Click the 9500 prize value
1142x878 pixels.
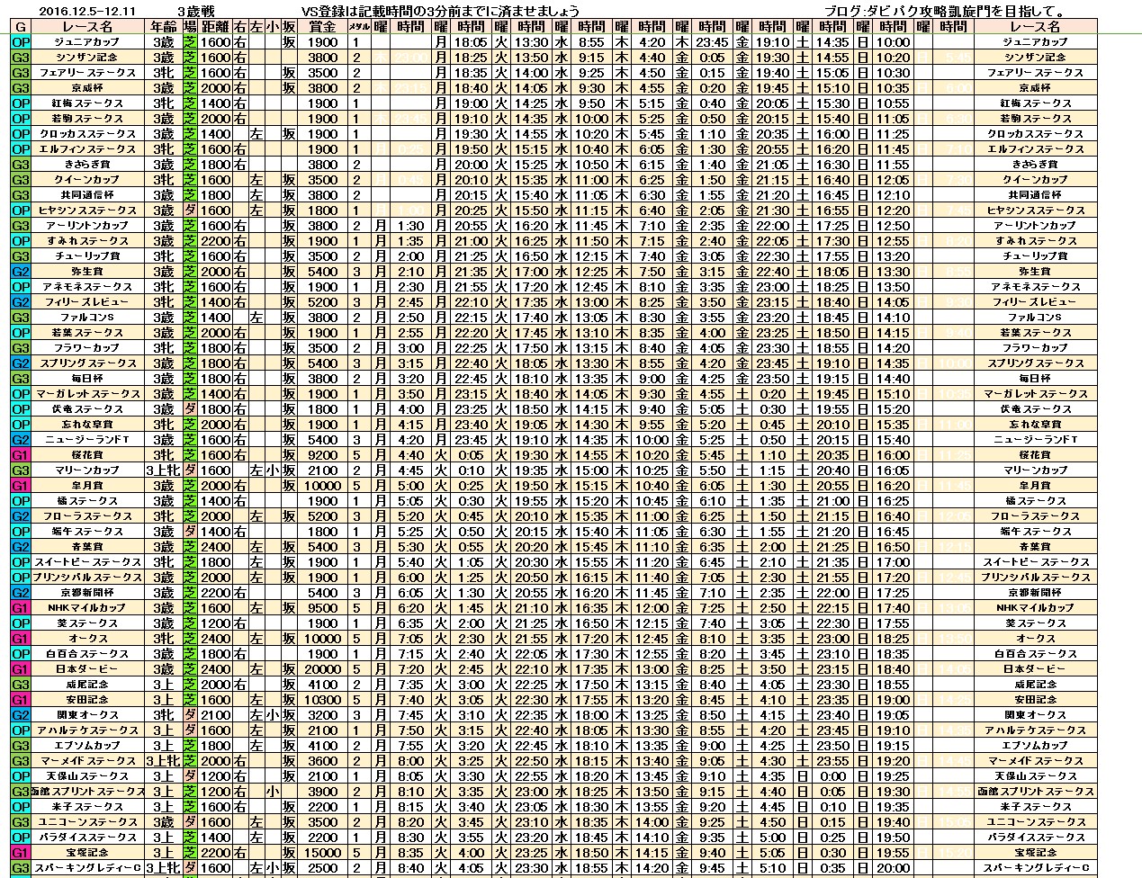[322, 608]
